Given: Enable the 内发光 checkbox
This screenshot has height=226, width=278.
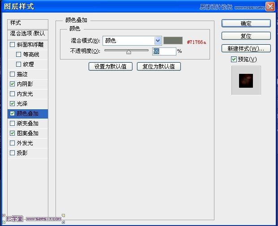Looking at the screenshot, I should [x=12, y=94].
